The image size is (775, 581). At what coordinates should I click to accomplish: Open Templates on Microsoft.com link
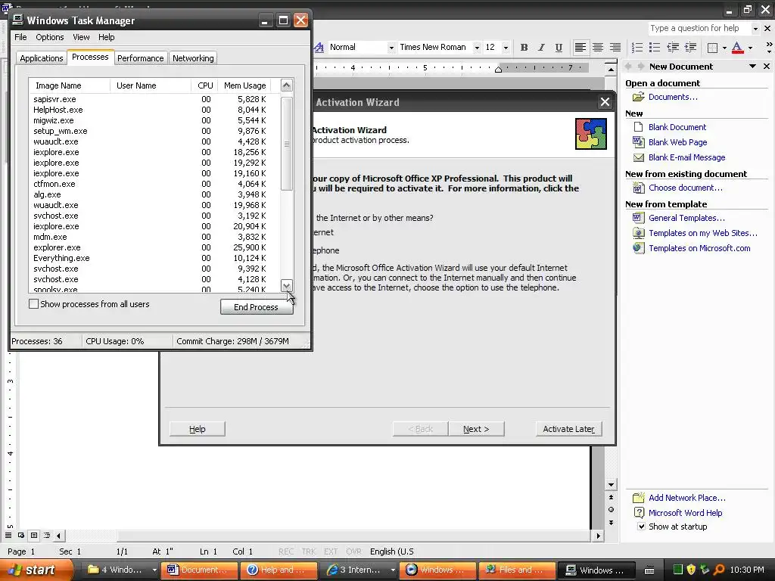tap(699, 248)
